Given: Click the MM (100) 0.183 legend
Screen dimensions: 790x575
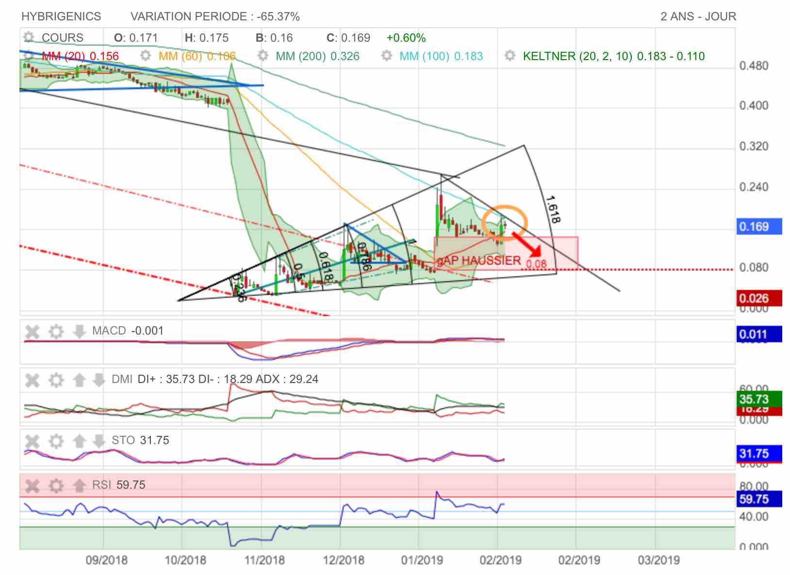Looking at the screenshot, I should 441,56.
